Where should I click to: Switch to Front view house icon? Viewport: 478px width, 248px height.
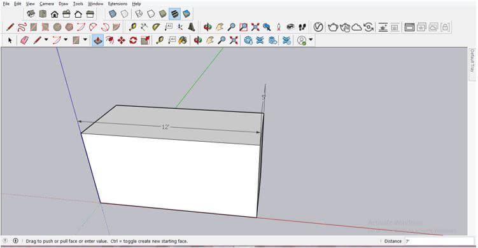pyautogui.click(x=55, y=14)
